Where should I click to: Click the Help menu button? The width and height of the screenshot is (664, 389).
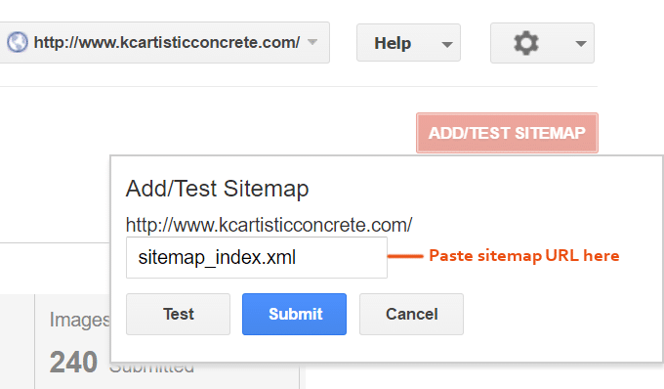click(408, 43)
